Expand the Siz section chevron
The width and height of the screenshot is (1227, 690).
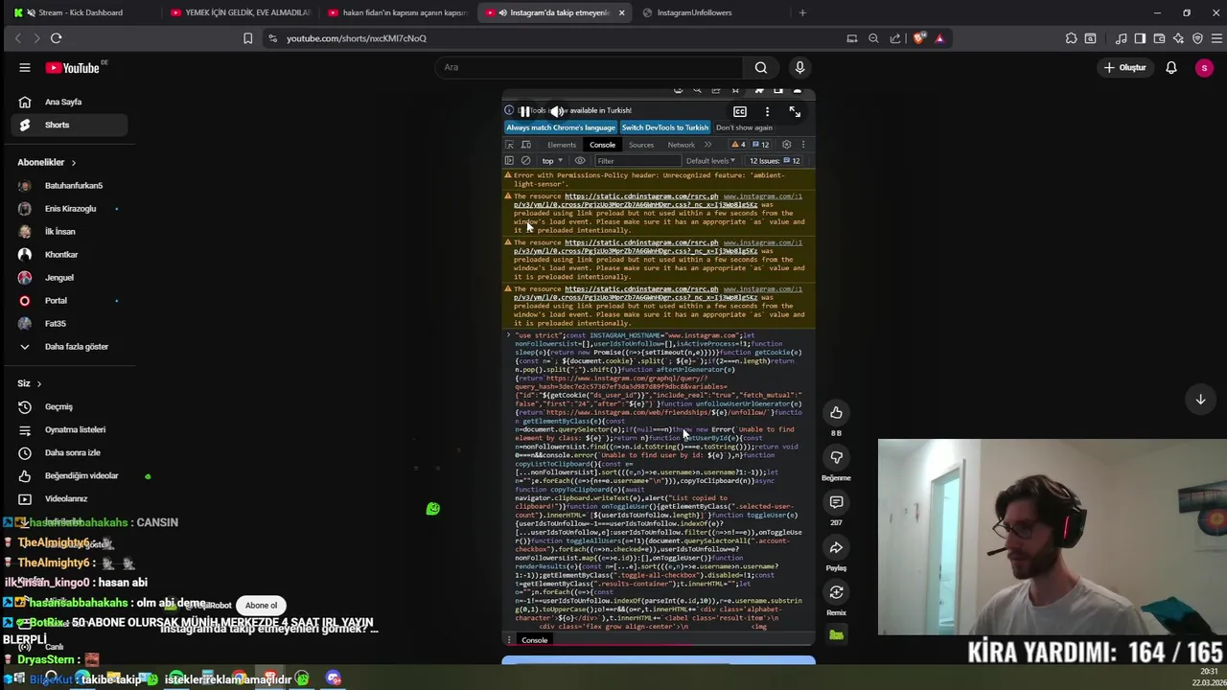click(38, 383)
